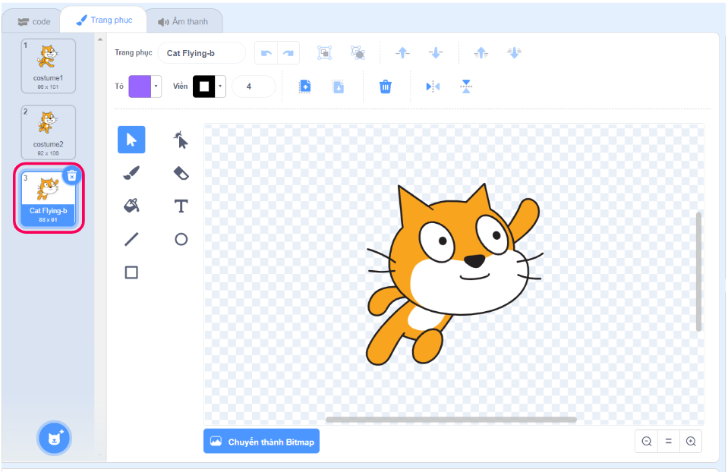
Task: Click the canvas horizontal scrollbar
Action: [x=451, y=420]
